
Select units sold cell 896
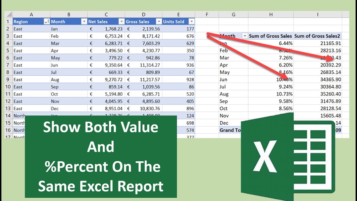pyautogui.click(x=178, y=109)
